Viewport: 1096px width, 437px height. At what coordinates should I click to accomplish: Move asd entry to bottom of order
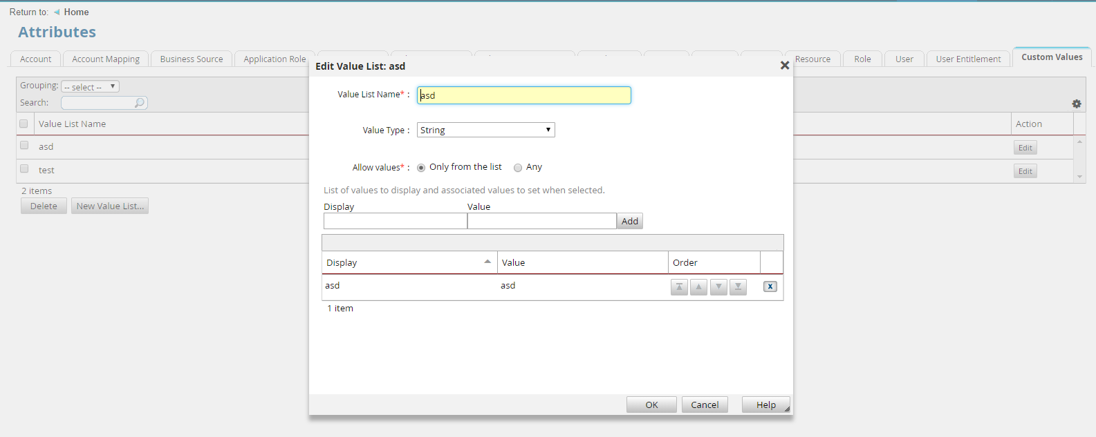pos(738,287)
